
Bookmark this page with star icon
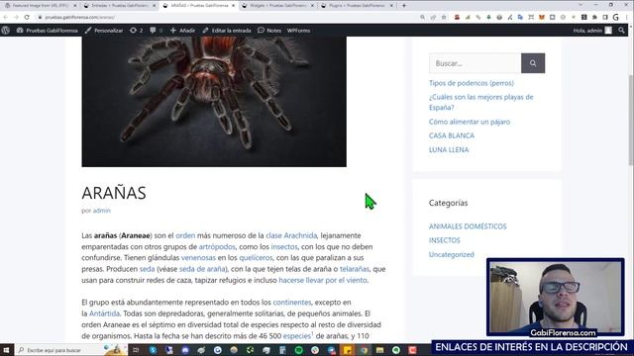444,17
